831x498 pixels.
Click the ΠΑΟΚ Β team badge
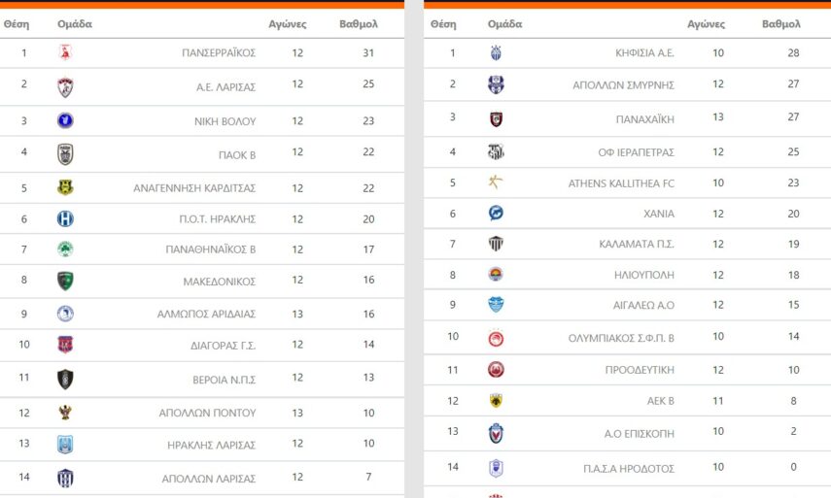click(65, 153)
